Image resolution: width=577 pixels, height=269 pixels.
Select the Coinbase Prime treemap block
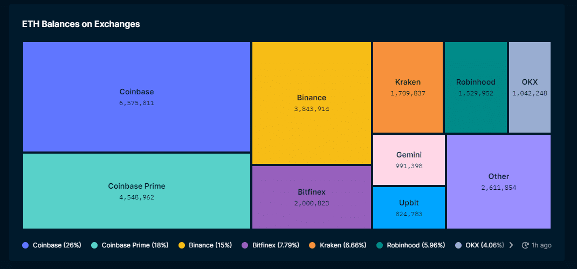click(136, 191)
